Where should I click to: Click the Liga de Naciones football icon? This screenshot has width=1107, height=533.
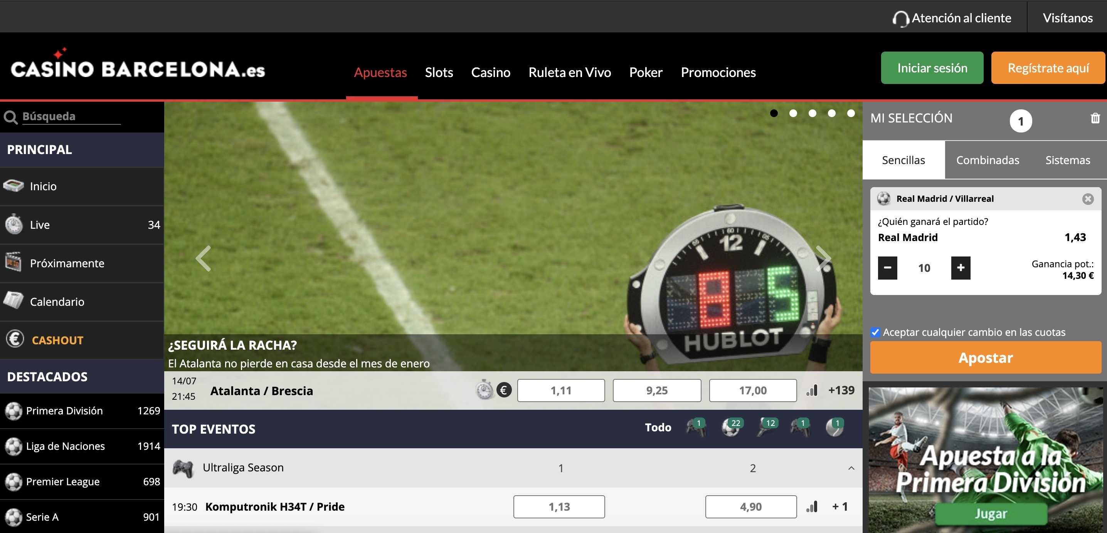[x=13, y=446]
